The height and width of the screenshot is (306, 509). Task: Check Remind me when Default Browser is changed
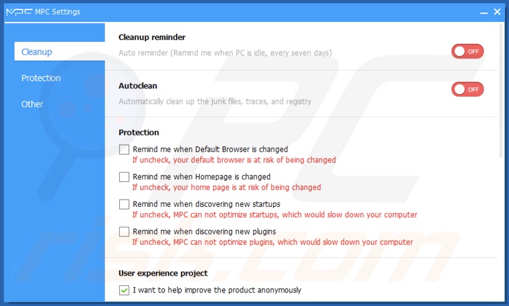point(124,149)
